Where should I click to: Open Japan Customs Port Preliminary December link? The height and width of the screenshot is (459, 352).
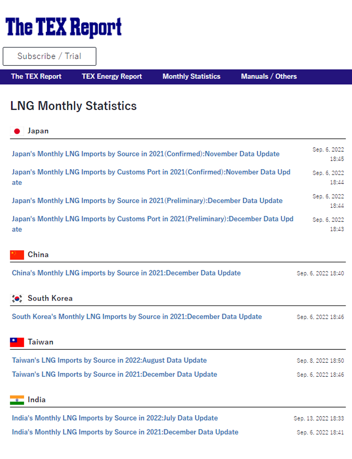point(153,219)
